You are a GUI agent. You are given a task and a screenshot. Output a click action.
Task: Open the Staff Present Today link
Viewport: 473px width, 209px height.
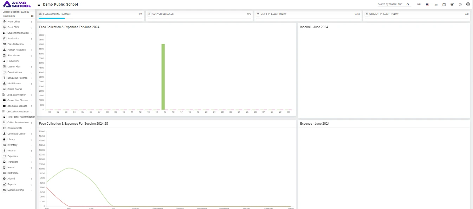point(273,14)
